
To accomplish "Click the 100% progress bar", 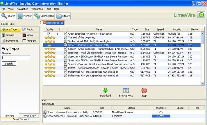I will coord(161,116).
